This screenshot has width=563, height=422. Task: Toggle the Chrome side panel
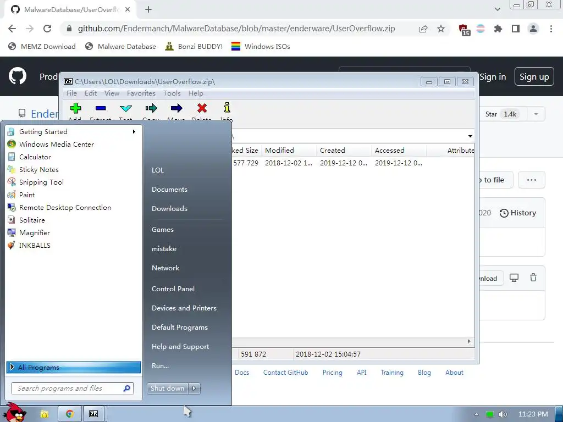click(x=516, y=29)
